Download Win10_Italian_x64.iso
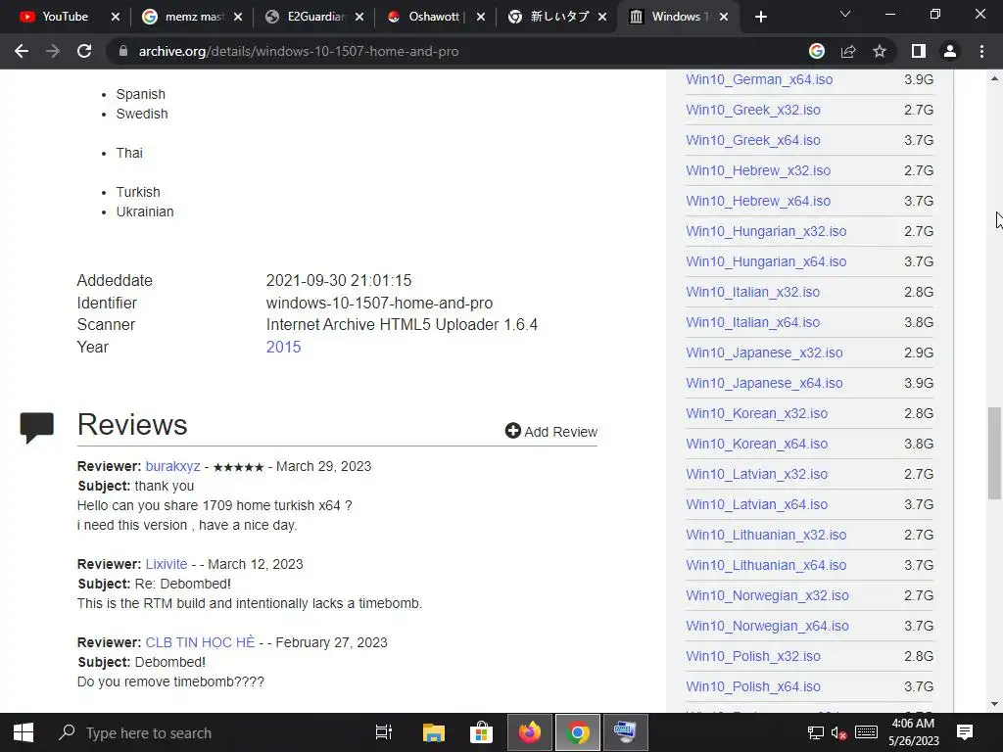This screenshot has height=752, width=1003. click(x=753, y=322)
